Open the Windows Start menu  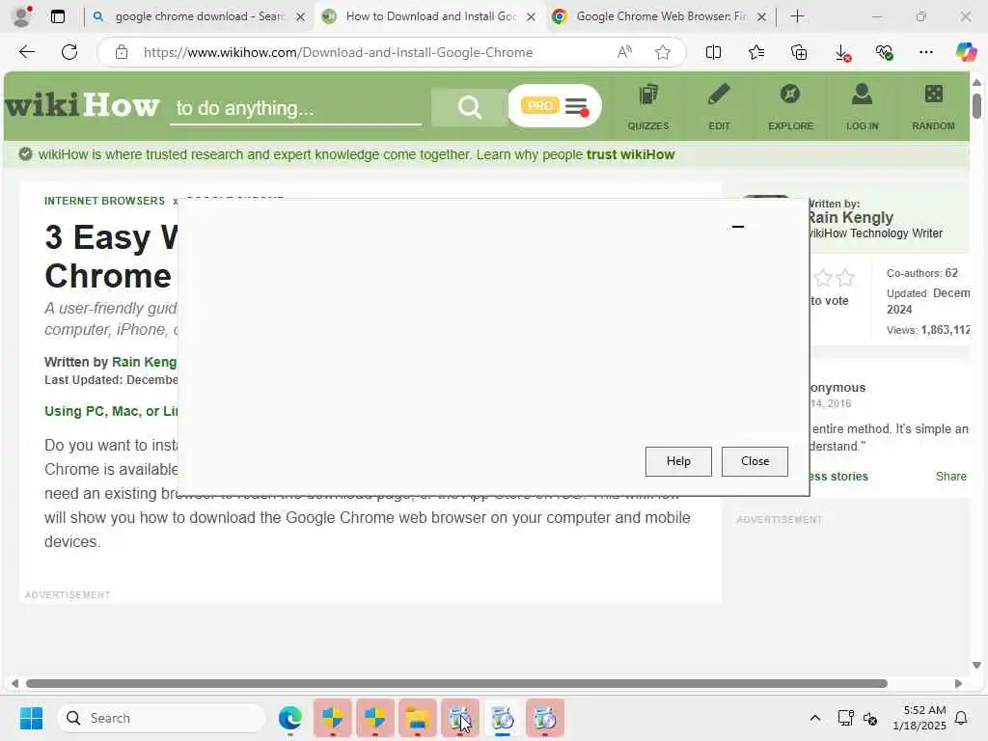coord(31,718)
